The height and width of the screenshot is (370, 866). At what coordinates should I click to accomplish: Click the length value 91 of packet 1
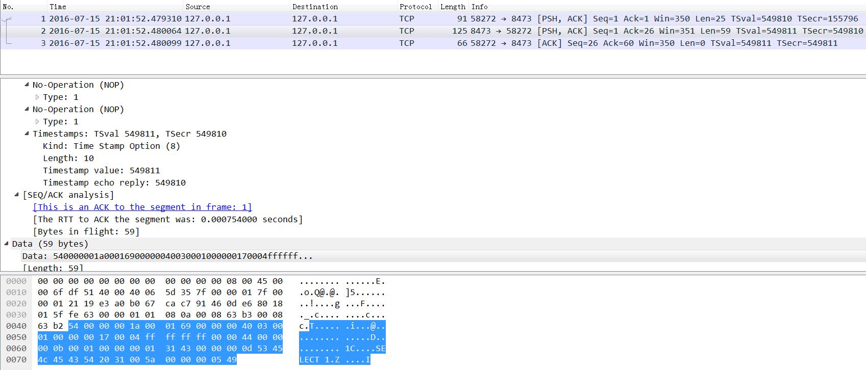tap(462, 19)
